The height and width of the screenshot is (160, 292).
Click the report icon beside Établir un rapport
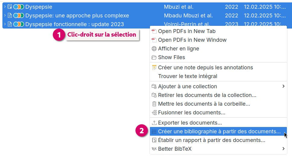(x=154, y=140)
